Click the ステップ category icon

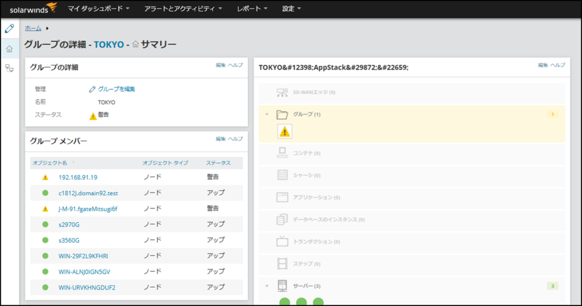(x=282, y=264)
